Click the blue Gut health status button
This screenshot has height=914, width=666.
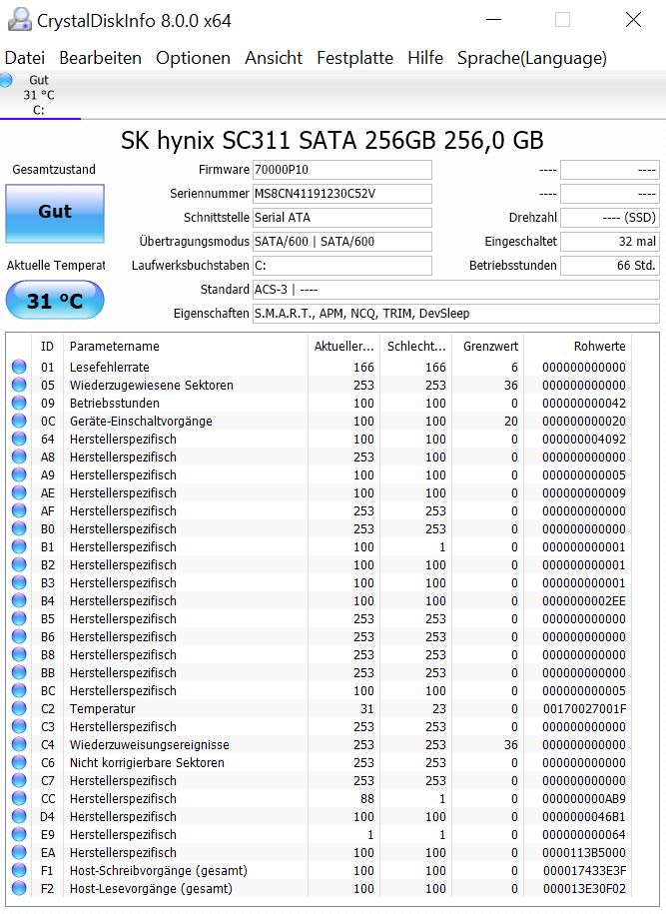coord(55,213)
